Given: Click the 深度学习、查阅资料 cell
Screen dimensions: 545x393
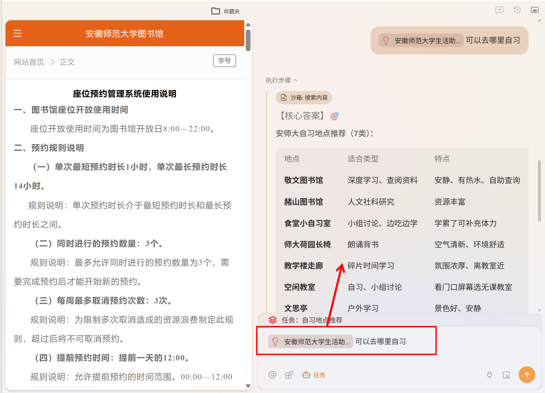Looking at the screenshot, I should [x=383, y=180].
